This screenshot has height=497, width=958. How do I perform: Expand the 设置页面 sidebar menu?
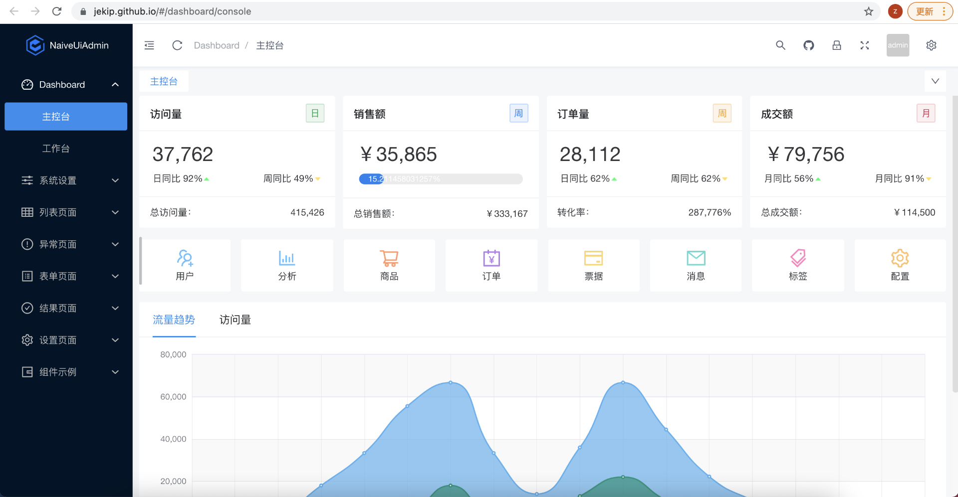pos(66,340)
